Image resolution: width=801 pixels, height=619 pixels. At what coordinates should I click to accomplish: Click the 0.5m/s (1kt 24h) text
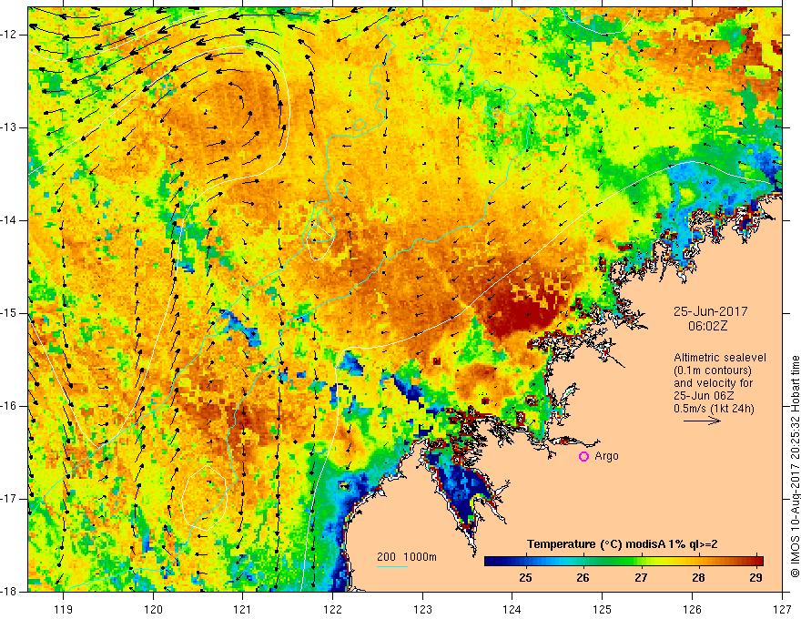714,408
